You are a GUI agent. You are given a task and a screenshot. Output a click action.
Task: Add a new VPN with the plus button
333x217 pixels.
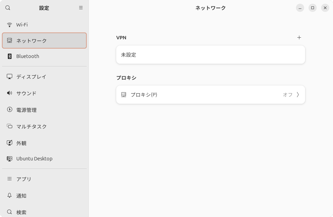pos(299,38)
